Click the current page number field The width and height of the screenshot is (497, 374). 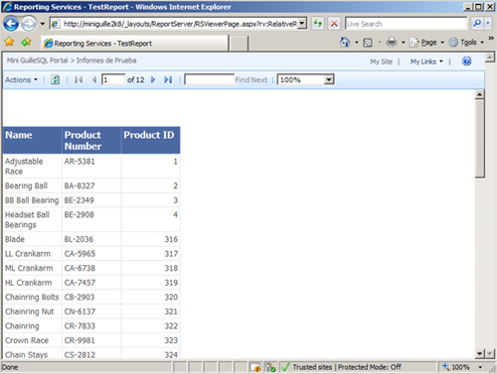pos(113,79)
